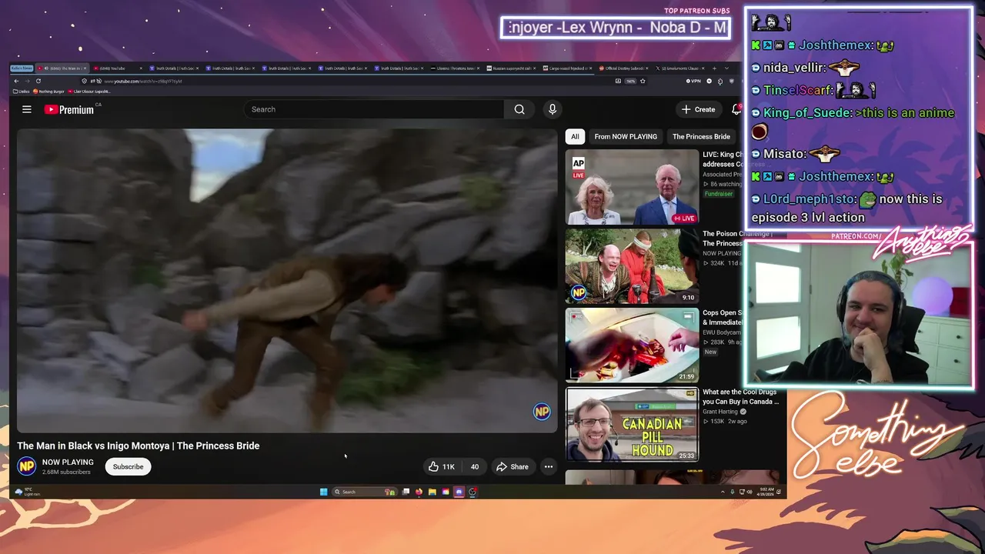Image resolution: width=985 pixels, height=554 pixels.
Task: Click the taskbar clock showing 9:02 AM
Action: click(x=766, y=492)
